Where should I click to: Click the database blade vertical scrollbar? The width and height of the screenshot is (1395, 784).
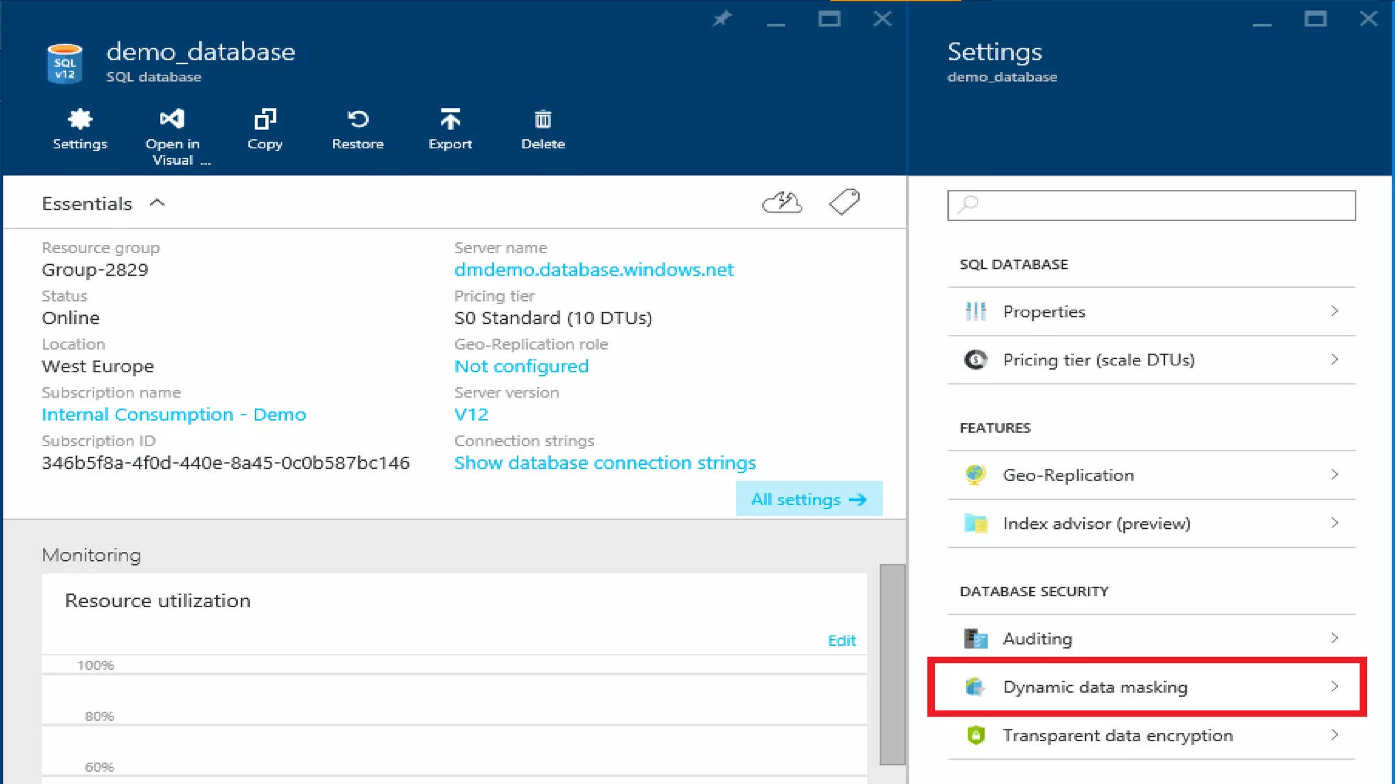(892, 664)
